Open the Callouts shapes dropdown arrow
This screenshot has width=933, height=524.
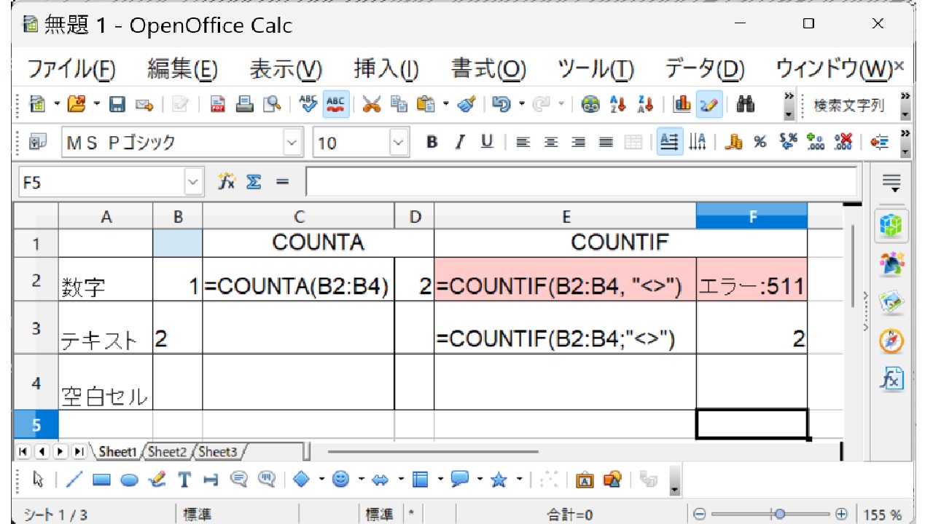480,479
